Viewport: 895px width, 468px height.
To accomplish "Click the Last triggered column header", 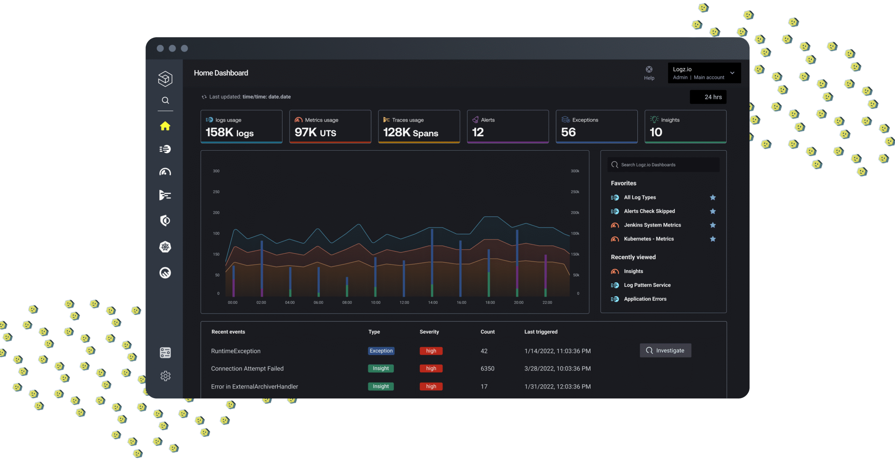I will click(541, 332).
